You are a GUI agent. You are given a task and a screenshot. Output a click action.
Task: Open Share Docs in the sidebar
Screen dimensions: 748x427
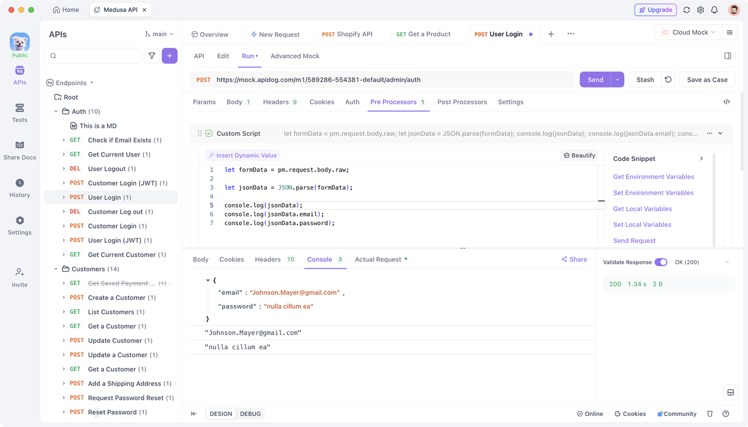[19, 150]
